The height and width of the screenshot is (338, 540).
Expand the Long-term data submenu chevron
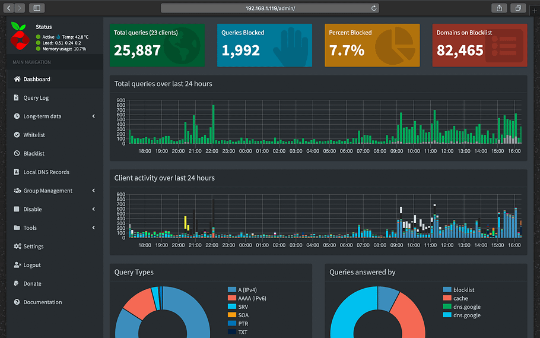93,116
